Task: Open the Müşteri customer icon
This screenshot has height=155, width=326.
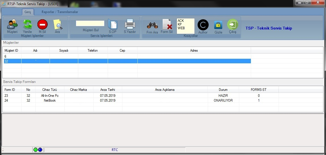Action: (12, 24)
